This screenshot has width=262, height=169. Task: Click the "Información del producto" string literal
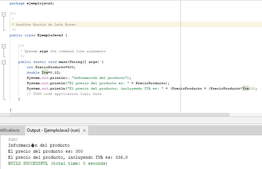pyautogui.click(x=99, y=78)
